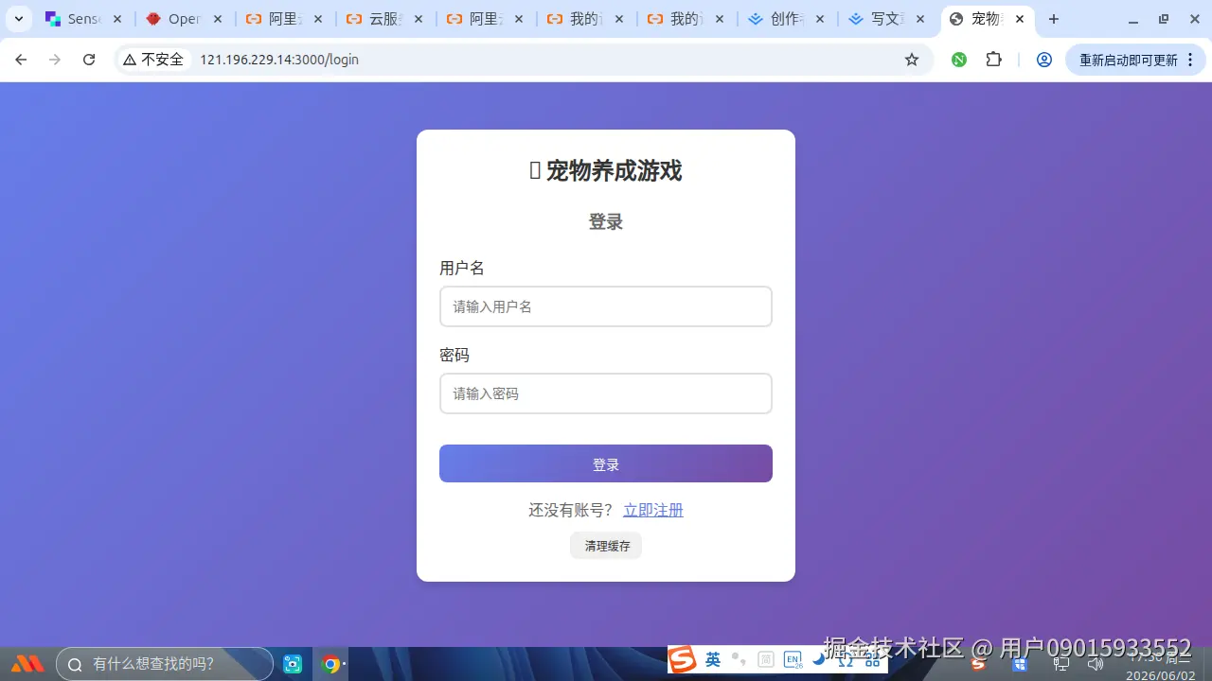Focus the 请输入用户名 username field
This screenshot has height=681, width=1212.
(x=606, y=306)
